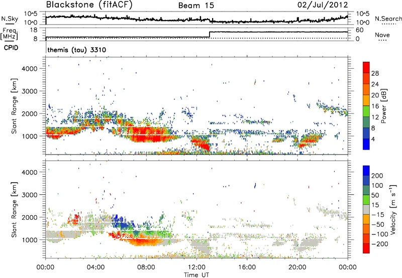The height and width of the screenshot is (278, 402).
Task: Click the 'Beam 15' label
Action: (x=196, y=6)
